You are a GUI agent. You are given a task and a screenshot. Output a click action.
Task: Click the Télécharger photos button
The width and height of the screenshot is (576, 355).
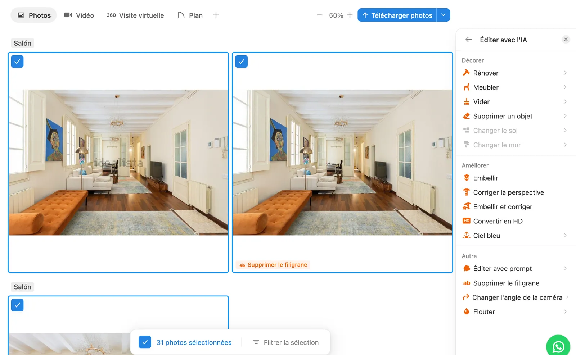coord(397,15)
